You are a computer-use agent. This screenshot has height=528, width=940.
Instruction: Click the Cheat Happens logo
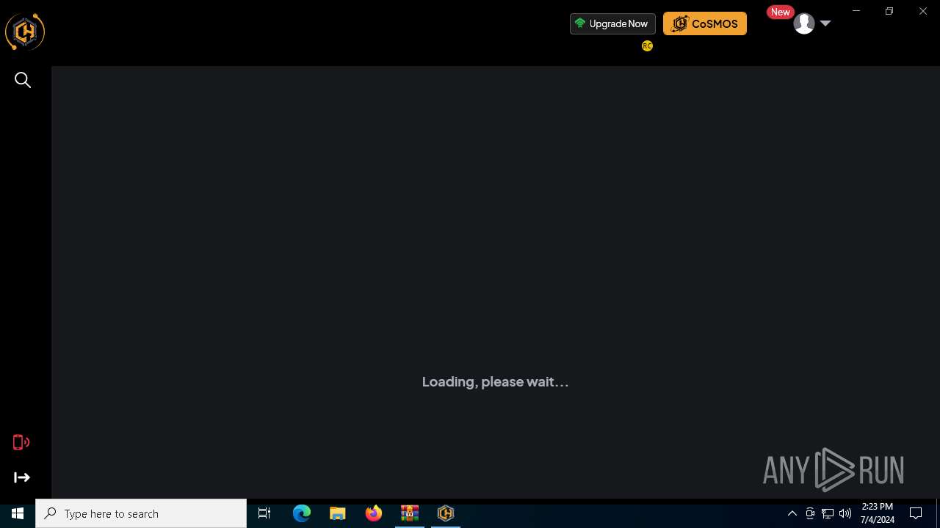point(25,32)
